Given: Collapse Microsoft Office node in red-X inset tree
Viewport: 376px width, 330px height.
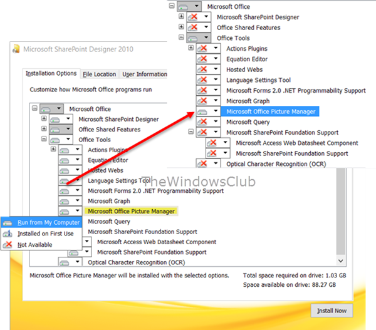Looking at the screenshot, I should (172, 6).
